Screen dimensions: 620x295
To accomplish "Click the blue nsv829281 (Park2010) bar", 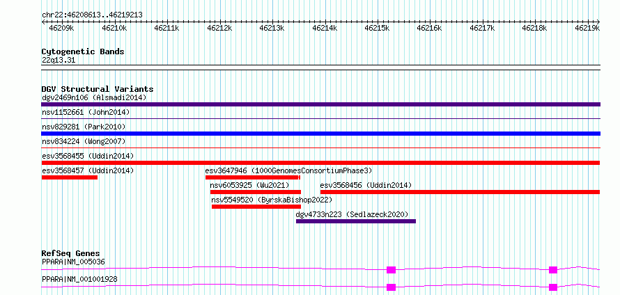I will point(320,134).
